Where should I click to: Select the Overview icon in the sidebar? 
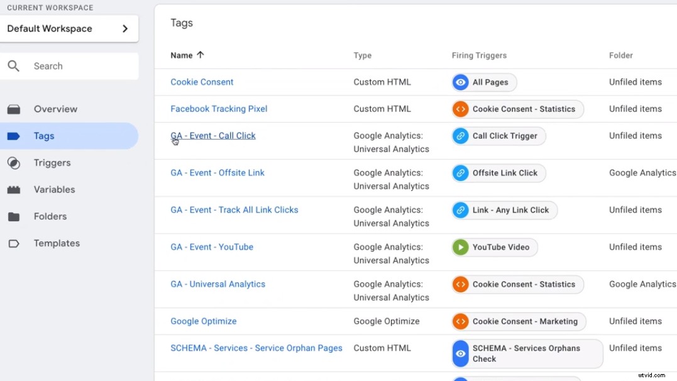pyautogui.click(x=14, y=109)
